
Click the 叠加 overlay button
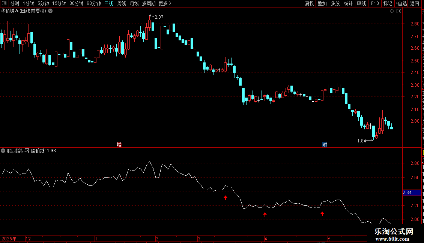click(322, 3)
